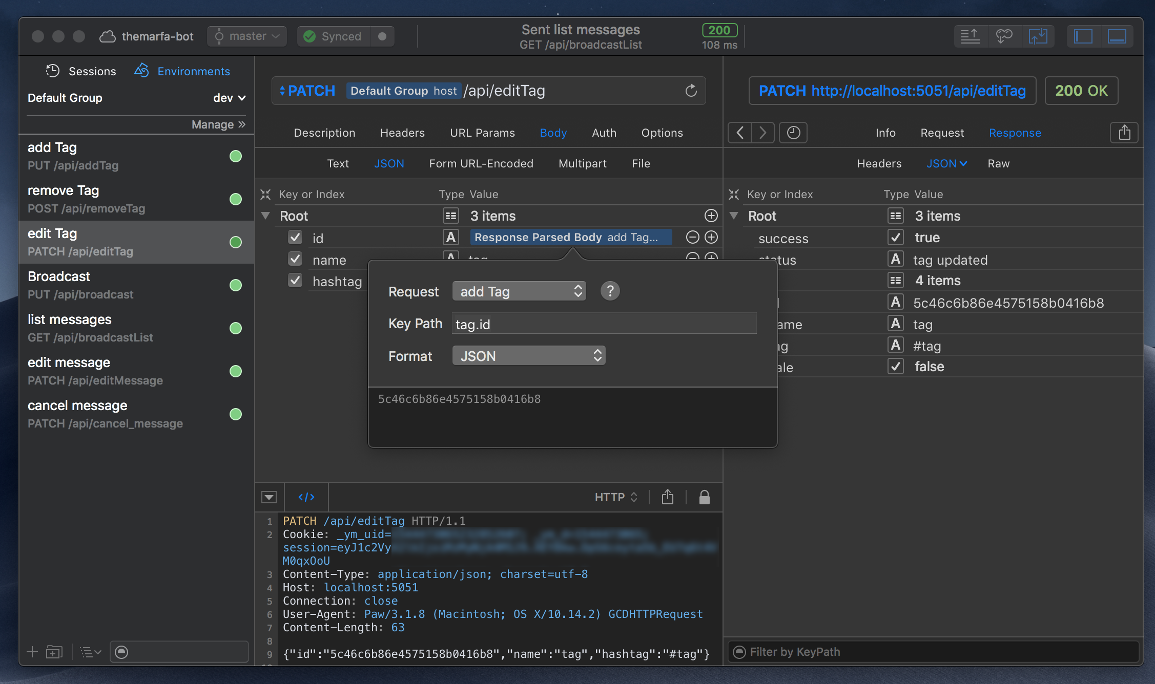Screen dimensions: 1155x684
Task: Switch to the Headers request tab
Action: click(402, 133)
